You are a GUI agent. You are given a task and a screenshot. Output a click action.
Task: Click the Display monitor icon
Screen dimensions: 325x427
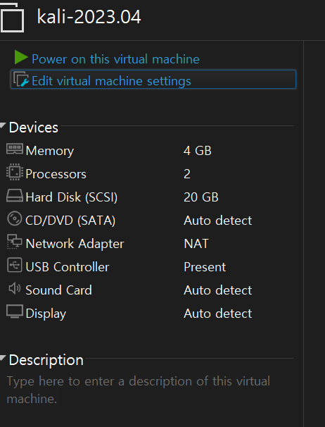click(15, 312)
